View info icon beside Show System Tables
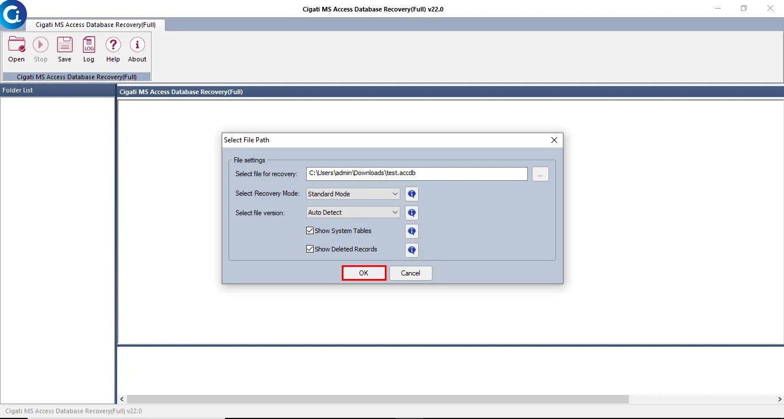Viewport: 784px width, 419px height. tap(412, 231)
